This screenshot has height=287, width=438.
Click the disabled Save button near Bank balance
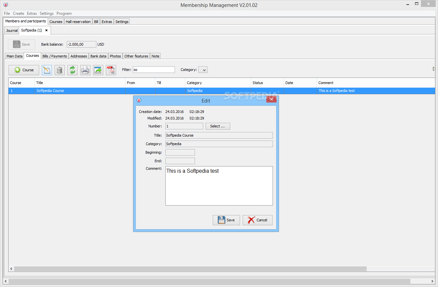[21, 44]
